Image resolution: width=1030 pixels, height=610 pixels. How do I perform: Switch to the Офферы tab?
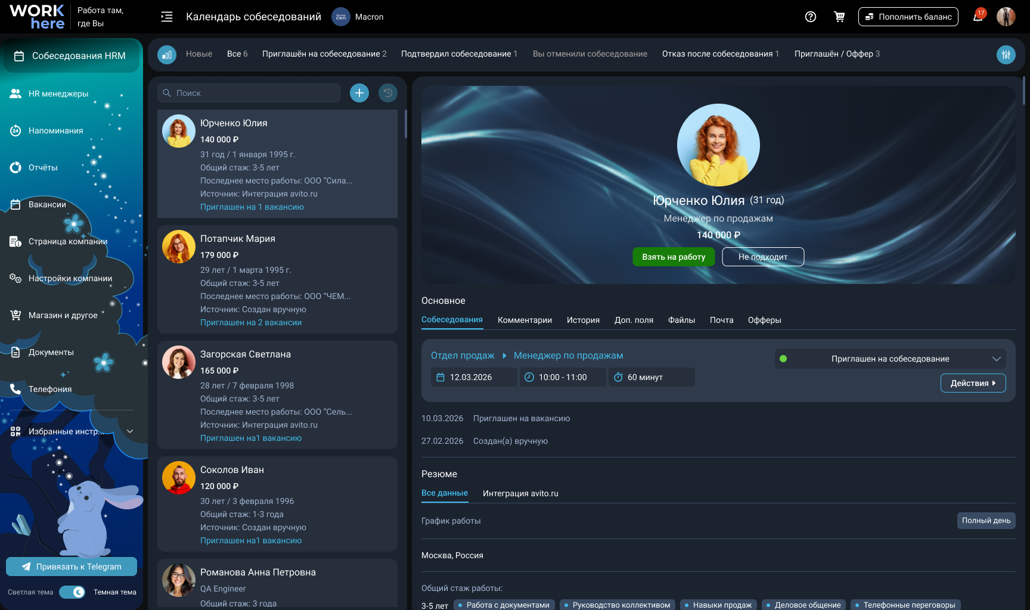[x=765, y=320]
